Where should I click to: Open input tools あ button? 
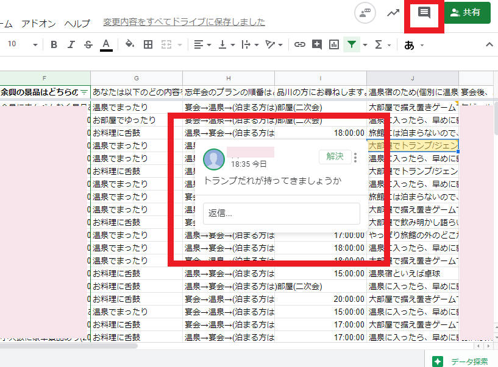coord(410,46)
